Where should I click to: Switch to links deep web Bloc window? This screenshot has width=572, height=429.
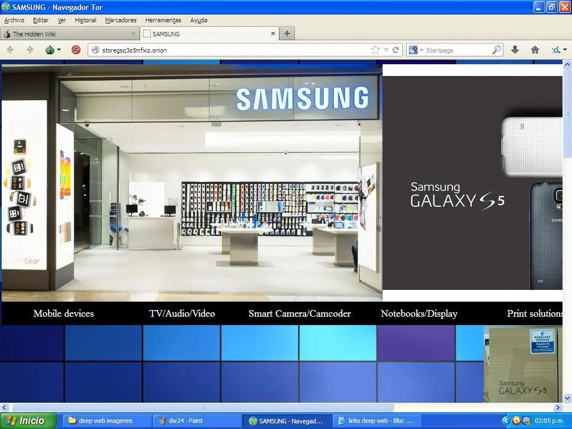coord(377,421)
